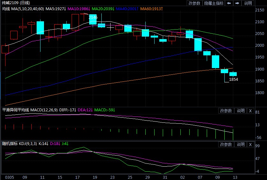267x180 pixels.
Task: Click the 1800 price axis label
Action: pyautogui.click(x=260, y=93)
